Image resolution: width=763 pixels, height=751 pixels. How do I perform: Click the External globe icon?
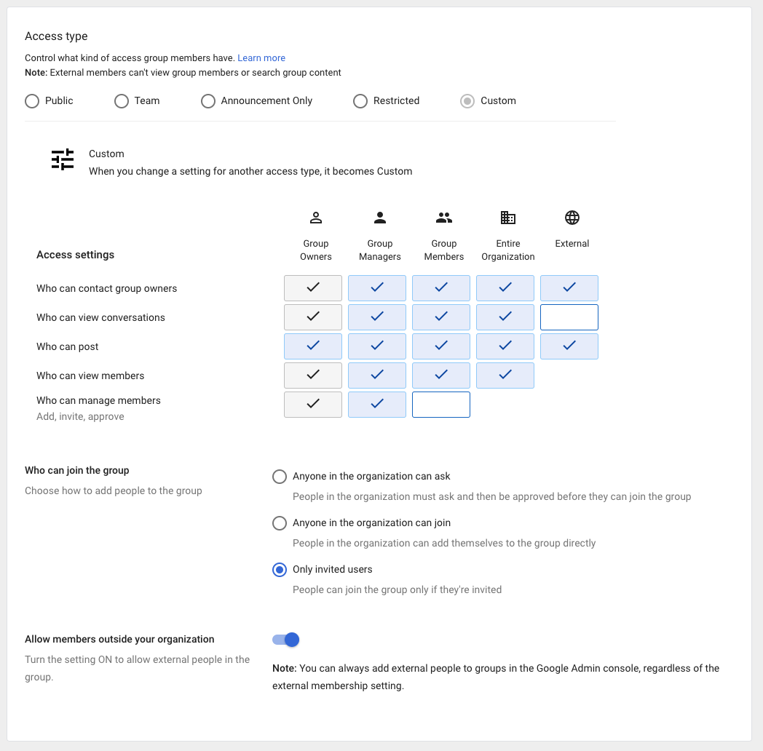point(572,218)
